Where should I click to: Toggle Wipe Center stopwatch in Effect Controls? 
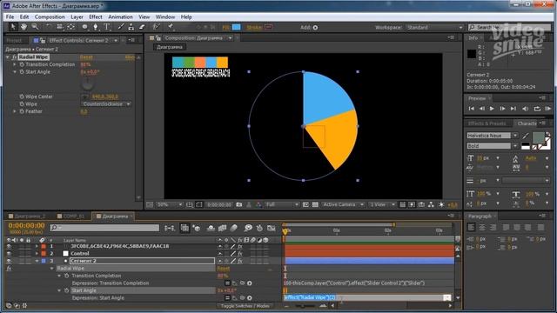(22, 97)
